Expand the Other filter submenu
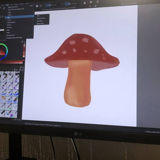This screenshot has width=160, height=160. point(8,33)
